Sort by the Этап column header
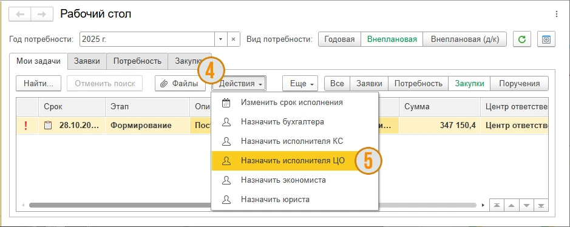This screenshot has width=570, height=227. coord(148,107)
